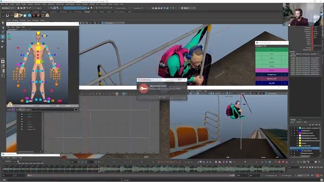Toggle visibility of the magenta-swatch display layer

tap(292, 133)
